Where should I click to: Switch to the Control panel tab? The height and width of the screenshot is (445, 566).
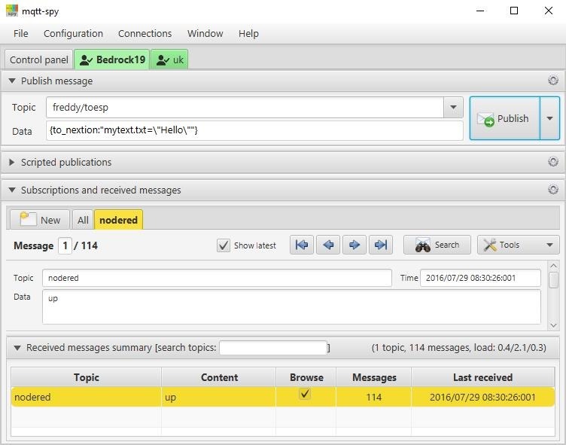(x=39, y=59)
